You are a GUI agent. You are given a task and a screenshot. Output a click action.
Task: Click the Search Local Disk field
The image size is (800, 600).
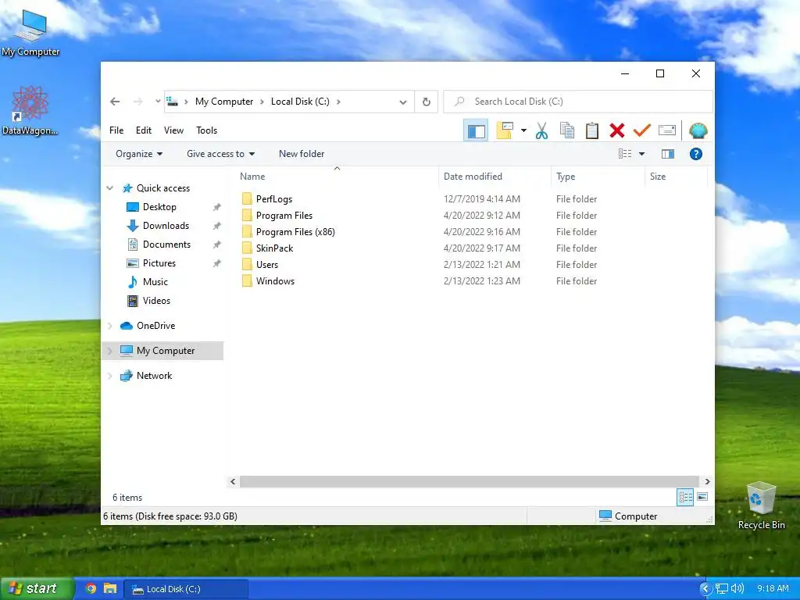click(x=578, y=102)
